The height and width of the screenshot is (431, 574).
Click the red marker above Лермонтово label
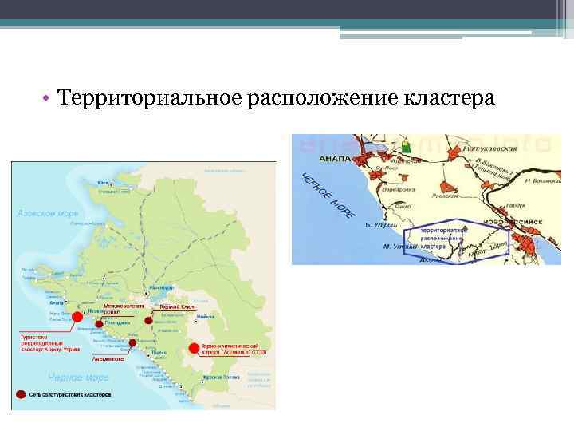click(132, 343)
